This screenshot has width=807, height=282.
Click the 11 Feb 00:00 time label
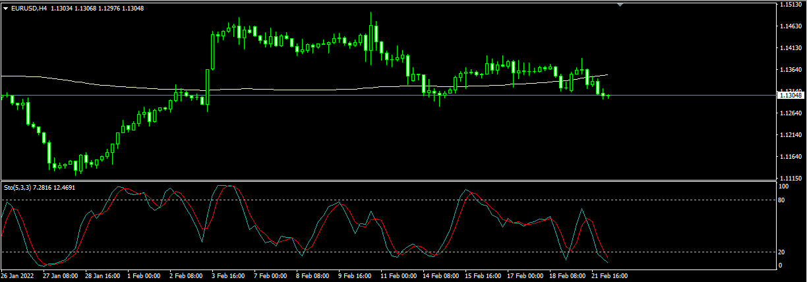(398, 276)
